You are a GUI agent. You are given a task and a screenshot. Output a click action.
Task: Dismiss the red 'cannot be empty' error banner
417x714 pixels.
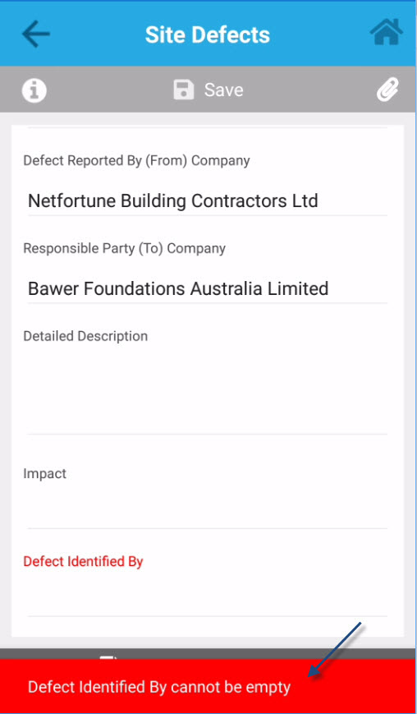(x=208, y=686)
